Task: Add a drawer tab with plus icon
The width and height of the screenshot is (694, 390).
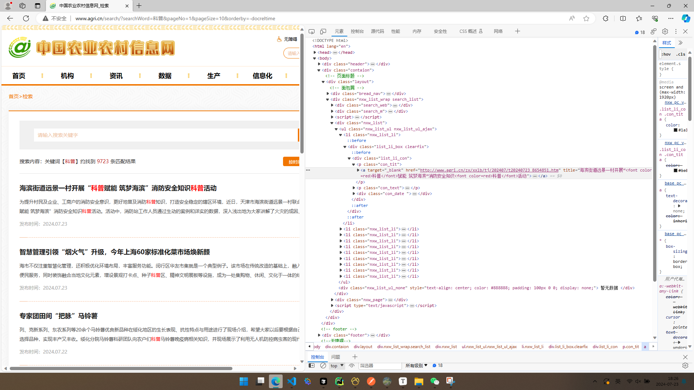Action: [355, 357]
